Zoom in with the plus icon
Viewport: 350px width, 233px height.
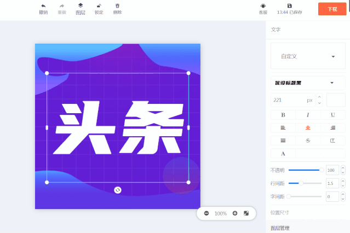tap(235, 213)
